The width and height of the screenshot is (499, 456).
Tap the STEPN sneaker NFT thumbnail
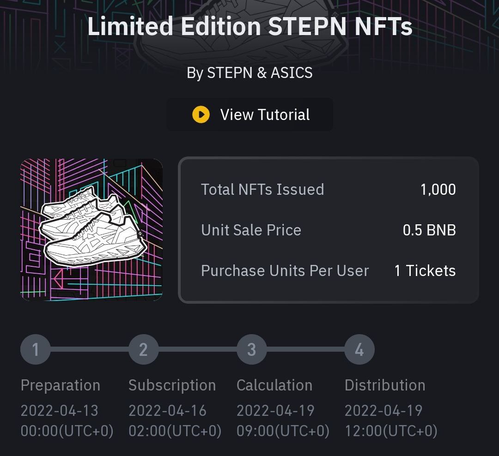(91, 230)
